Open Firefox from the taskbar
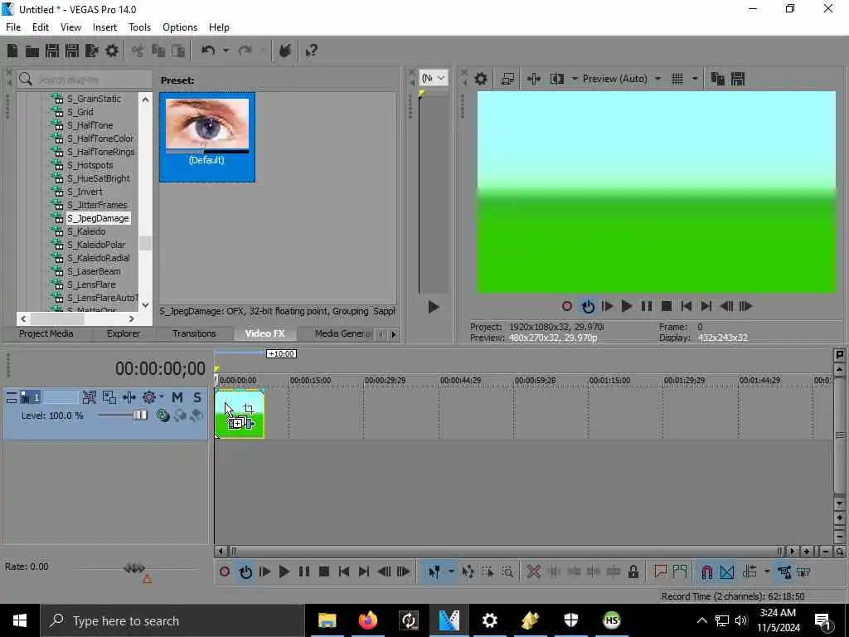This screenshot has width=849, height=637. click(367, 620)
